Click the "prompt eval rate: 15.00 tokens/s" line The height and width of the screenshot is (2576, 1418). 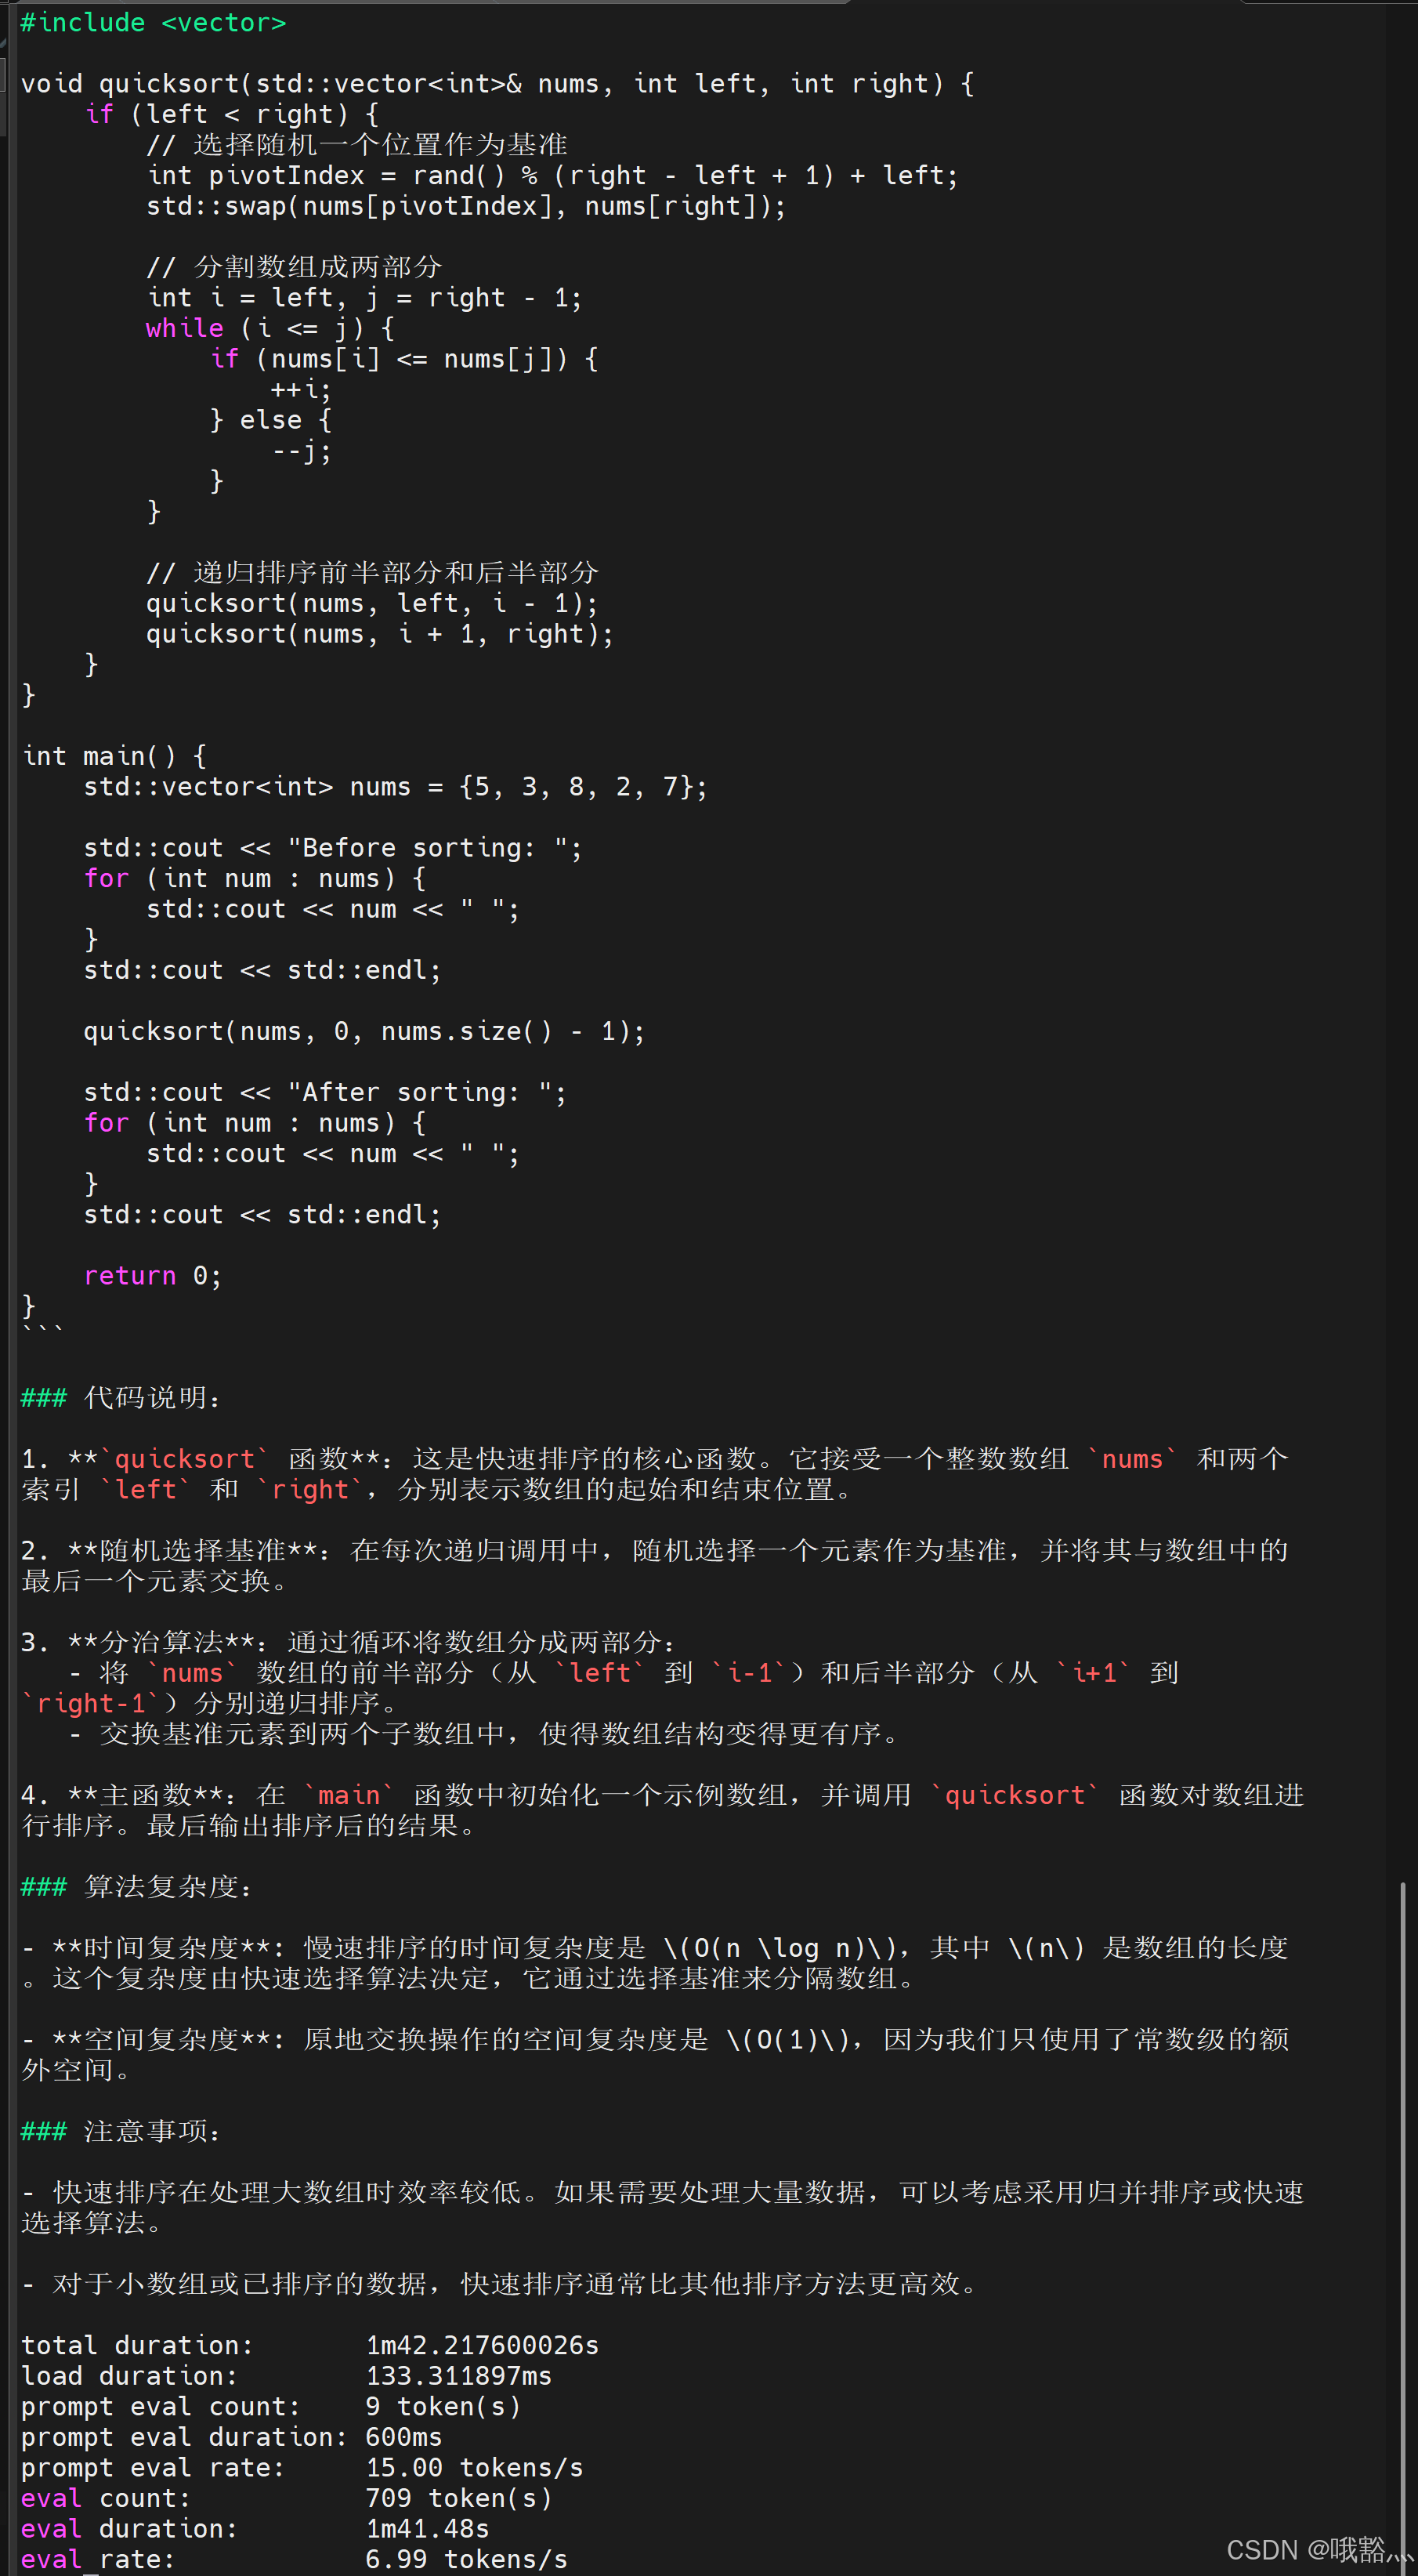click(302, 2467)
